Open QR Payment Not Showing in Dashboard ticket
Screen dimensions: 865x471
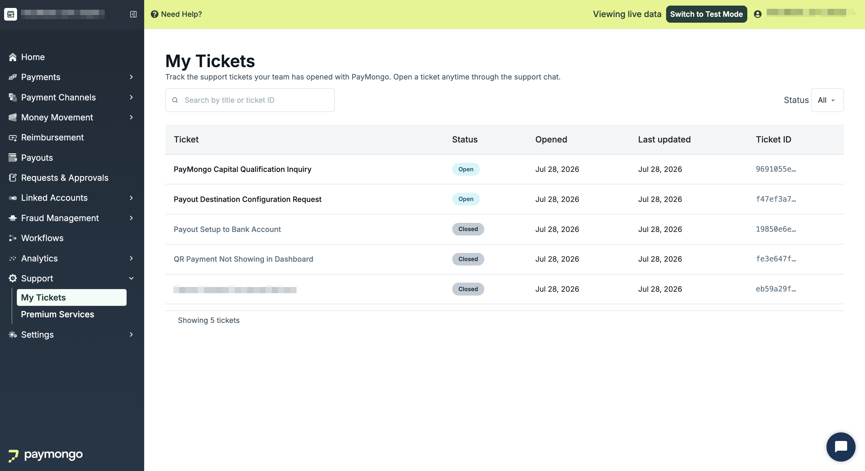coord(243,259)
